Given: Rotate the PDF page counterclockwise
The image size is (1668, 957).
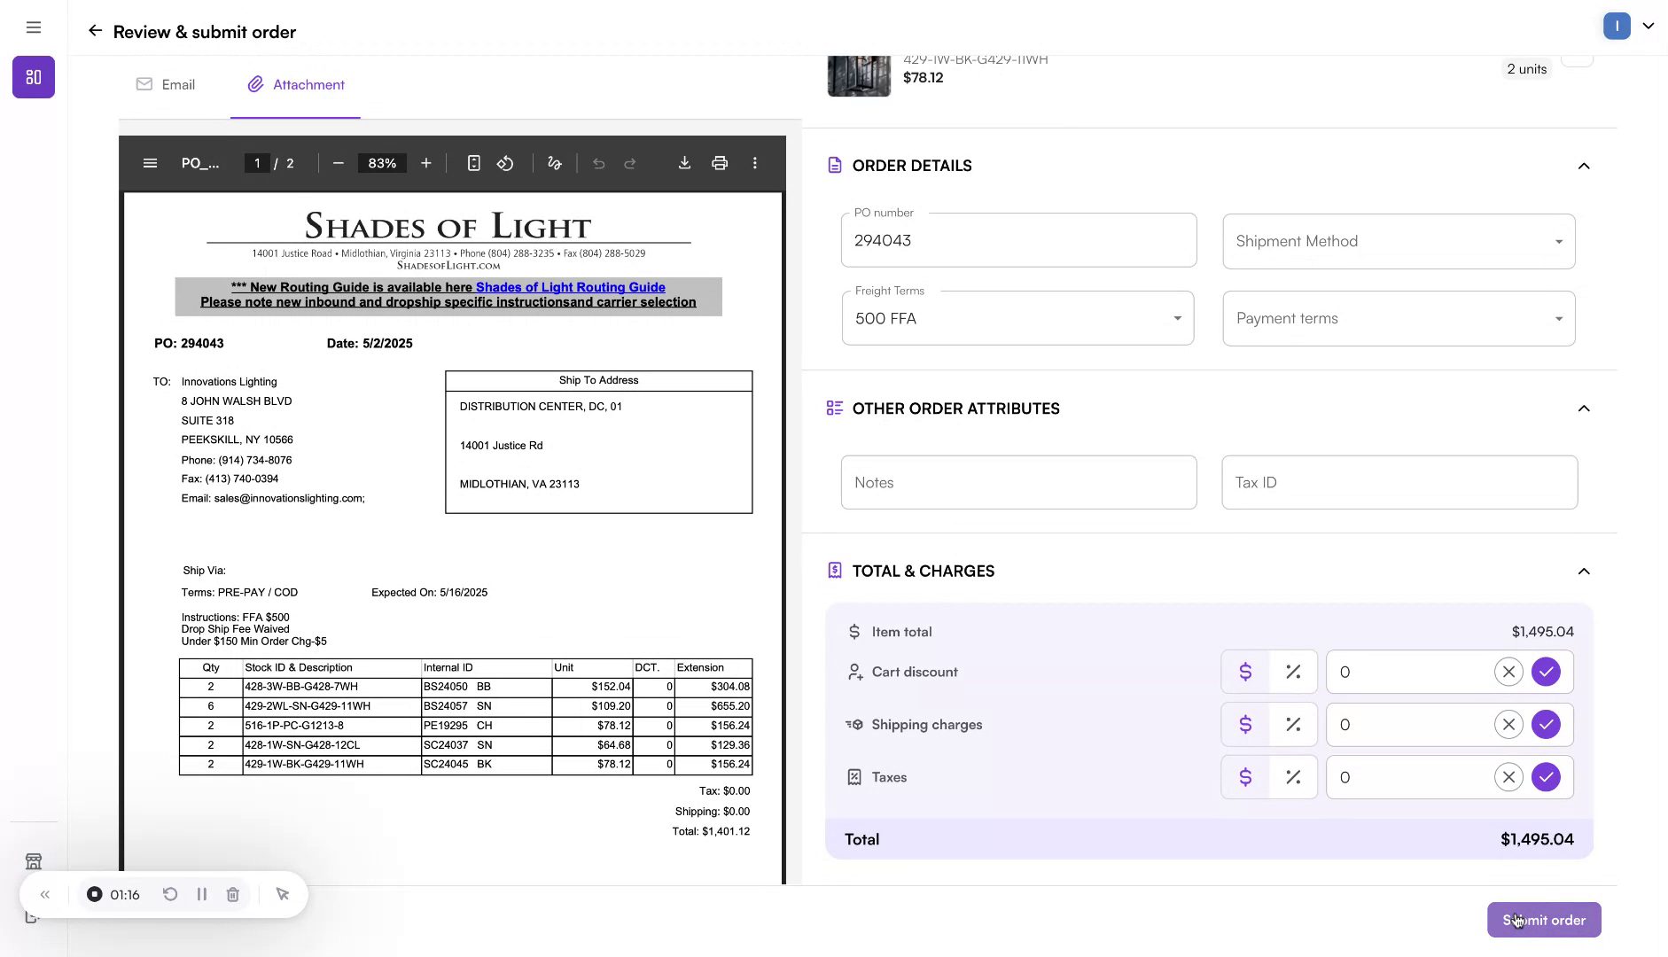Looking at the screenshot, I should click(x=504, y=163).
